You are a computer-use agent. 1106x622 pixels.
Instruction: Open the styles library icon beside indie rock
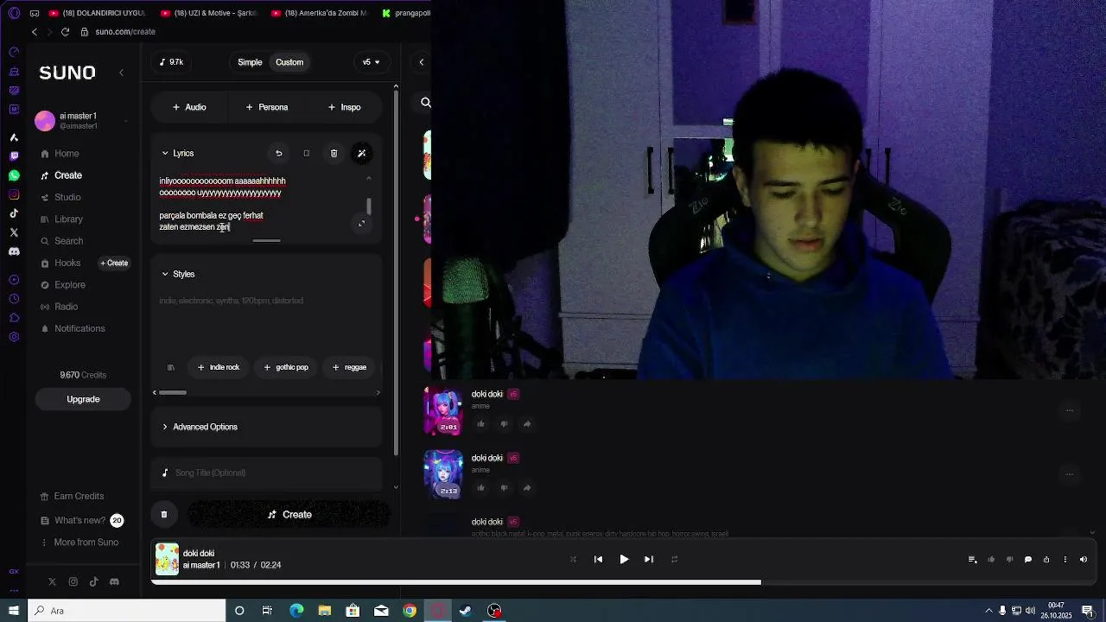tap(171, 367)
